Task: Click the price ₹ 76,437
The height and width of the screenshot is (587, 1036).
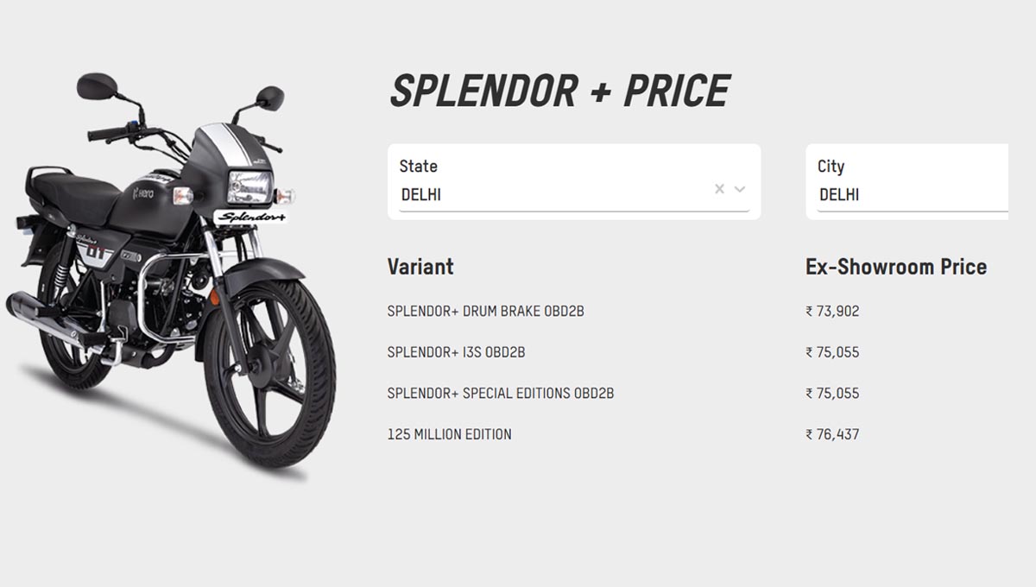Action: pos(831,434)
